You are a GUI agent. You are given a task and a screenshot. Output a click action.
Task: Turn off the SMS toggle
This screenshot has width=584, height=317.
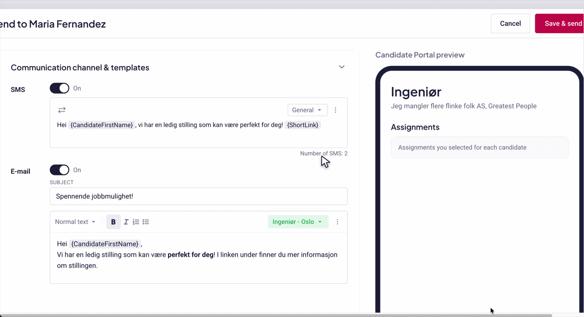(59, 88)
